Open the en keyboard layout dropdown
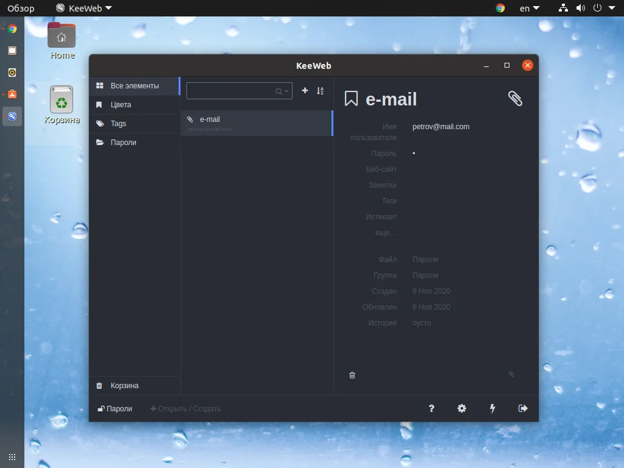 pyautogui.click(x=530, y=8)
